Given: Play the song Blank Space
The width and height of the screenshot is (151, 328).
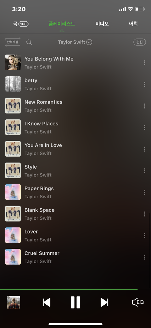Looking at the screenshot, I should point(75,214).
